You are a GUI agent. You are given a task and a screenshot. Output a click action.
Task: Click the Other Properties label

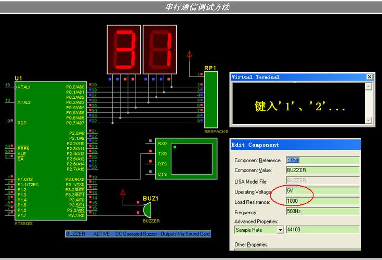click(251, 244)
